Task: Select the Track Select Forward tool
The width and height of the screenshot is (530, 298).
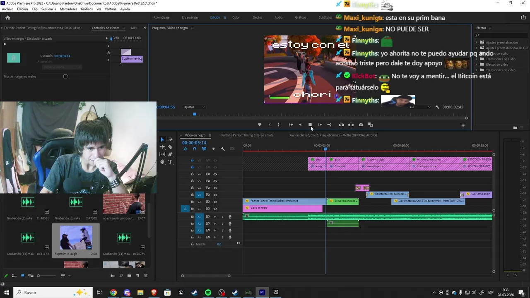Action: pyautogui.click(x=170, y=139)
